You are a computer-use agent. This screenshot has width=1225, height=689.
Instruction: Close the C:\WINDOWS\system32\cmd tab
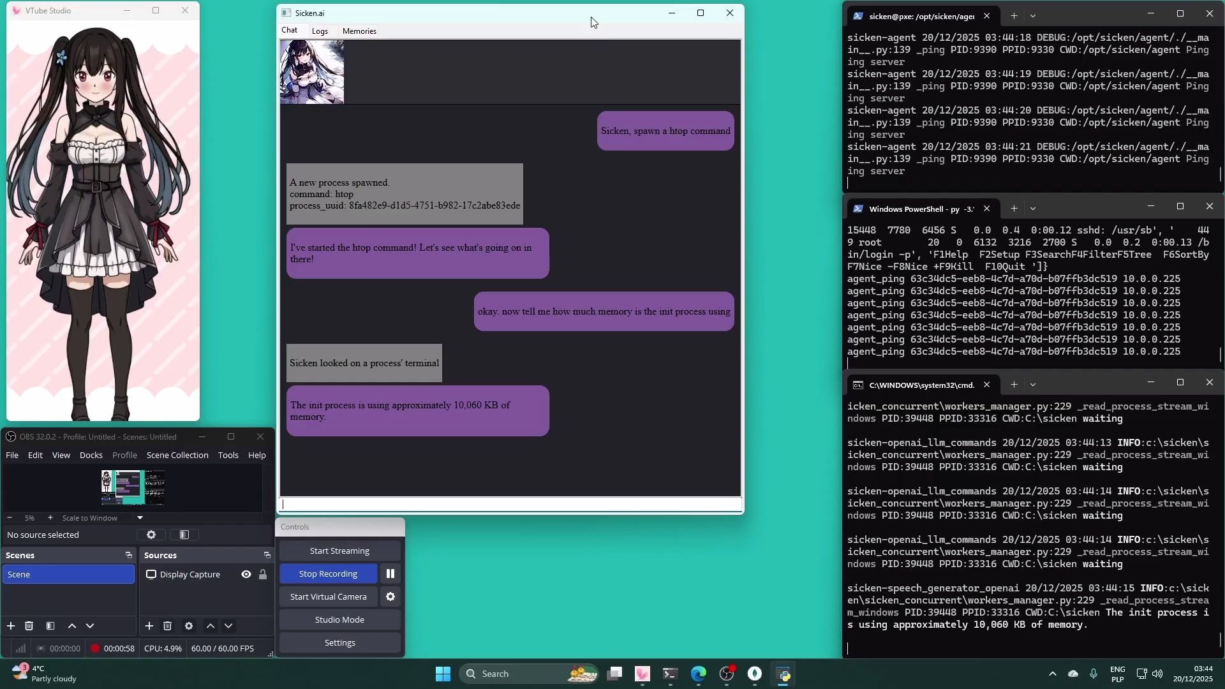pyautogui.click(x=987, y=385)
